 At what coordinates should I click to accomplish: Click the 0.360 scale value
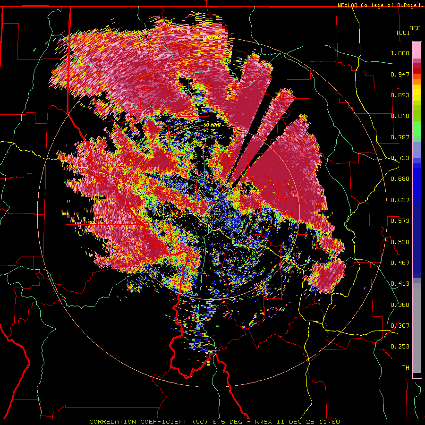[400, 305]
